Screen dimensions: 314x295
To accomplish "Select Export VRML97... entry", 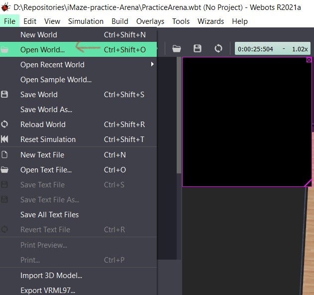I will click(x=78, y=290).
